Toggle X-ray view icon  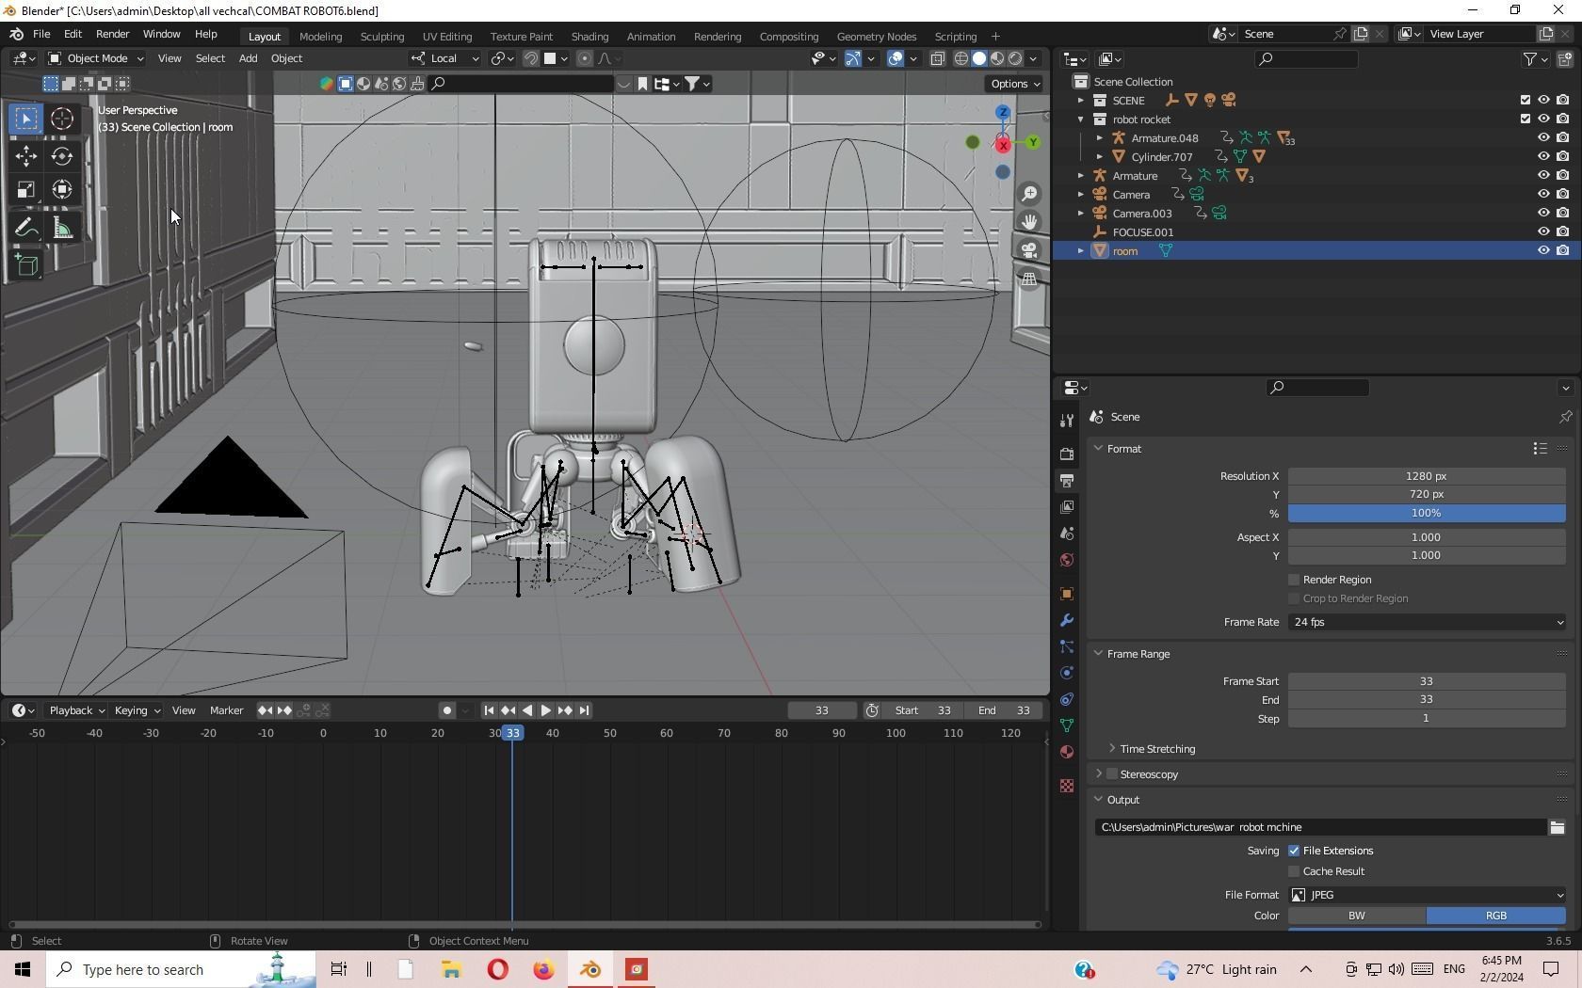click(938, 58)
